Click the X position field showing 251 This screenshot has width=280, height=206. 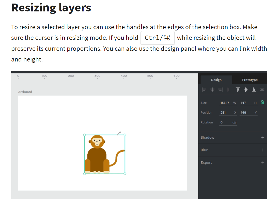(228, 113)
